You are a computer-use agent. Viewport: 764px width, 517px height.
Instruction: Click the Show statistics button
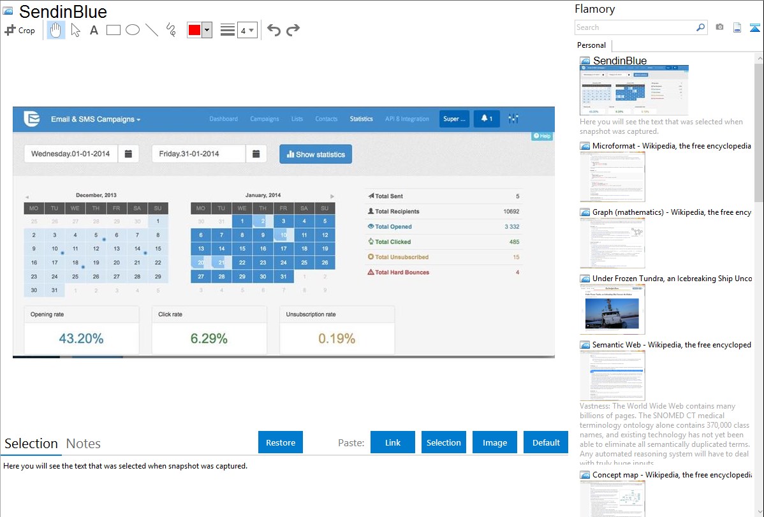(x=316, y=154)
